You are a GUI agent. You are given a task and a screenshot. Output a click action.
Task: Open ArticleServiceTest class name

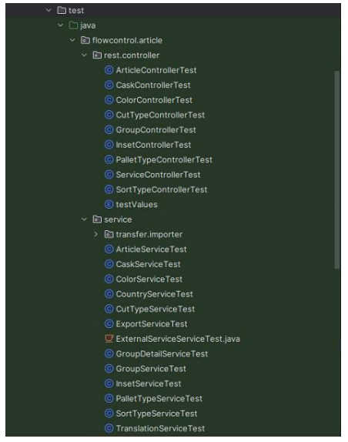tap(151, 249)
